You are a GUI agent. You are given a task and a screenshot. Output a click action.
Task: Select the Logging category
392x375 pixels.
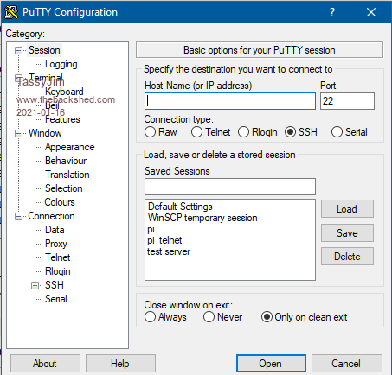(x=61, y=64)
